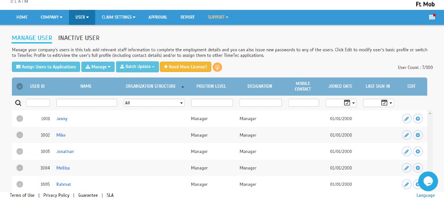Edit Jonathan's profile with pencil icon
This screenshot has height=200, width=444.
tap(407, 151)
